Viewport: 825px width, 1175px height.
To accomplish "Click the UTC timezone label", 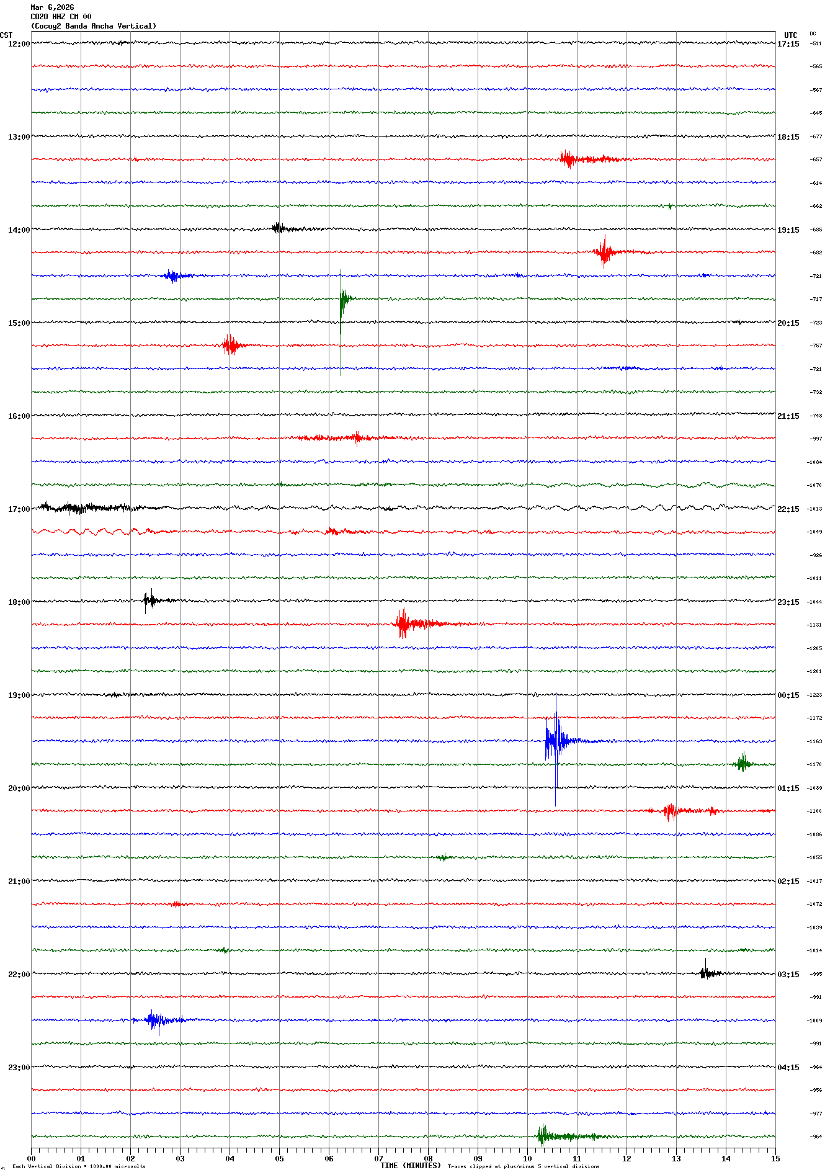I will (790, 35).
